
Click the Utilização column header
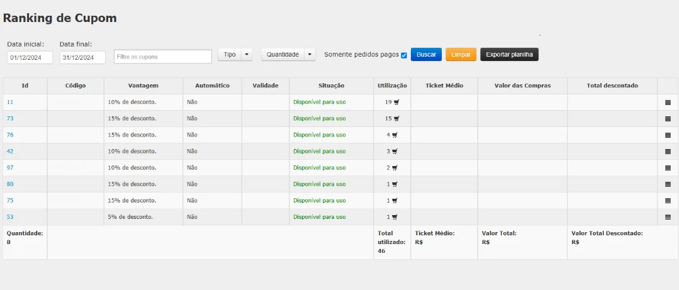[x=392, y=86]
